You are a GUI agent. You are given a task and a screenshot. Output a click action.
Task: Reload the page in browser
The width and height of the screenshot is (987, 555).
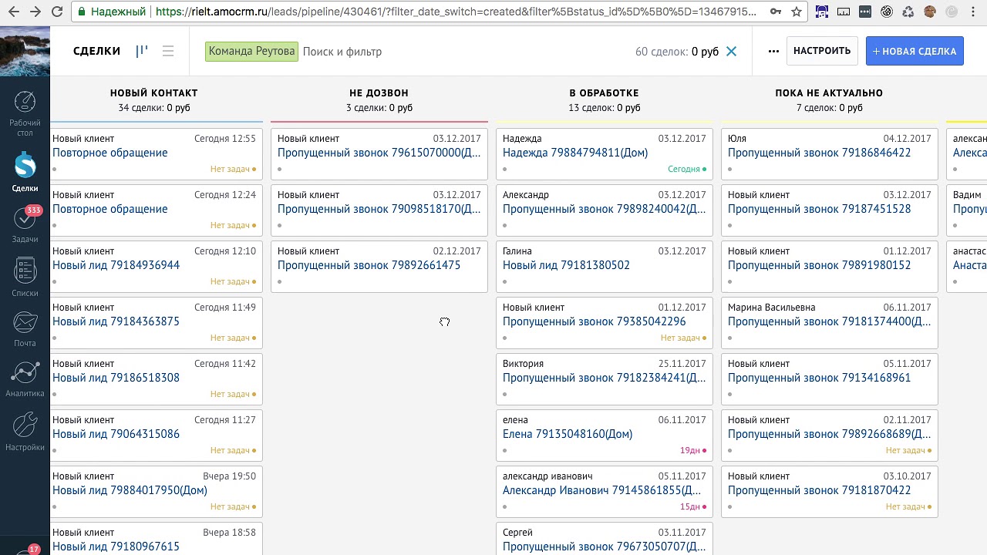(x=57, y=12)
